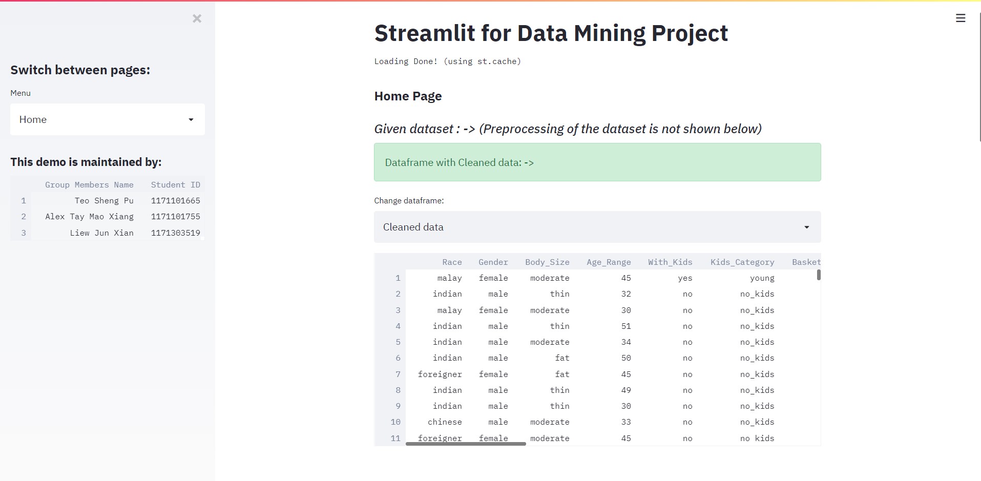
Task: Click the Home Page heading
Action: [x=408, y=96]
